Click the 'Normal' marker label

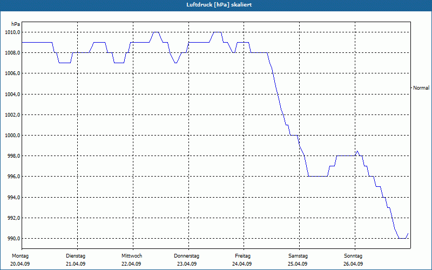(x=421, y=88)
